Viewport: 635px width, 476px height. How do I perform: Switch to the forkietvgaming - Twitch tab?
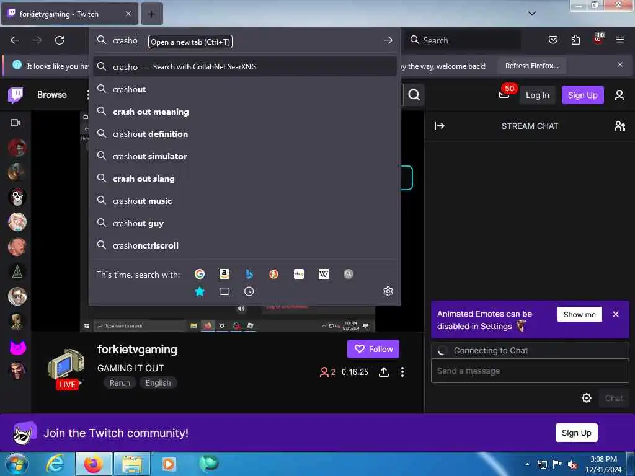(69, 14)
